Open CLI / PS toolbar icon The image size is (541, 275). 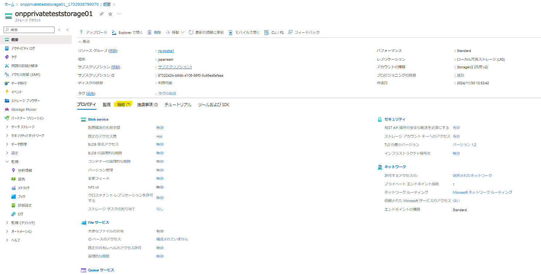point(267,32)
